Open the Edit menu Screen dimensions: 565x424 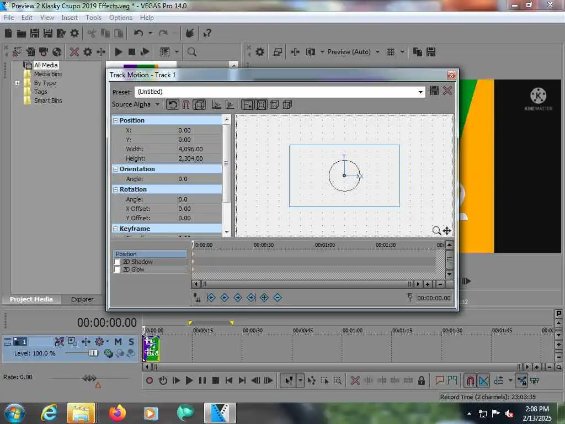click(26, 18)
